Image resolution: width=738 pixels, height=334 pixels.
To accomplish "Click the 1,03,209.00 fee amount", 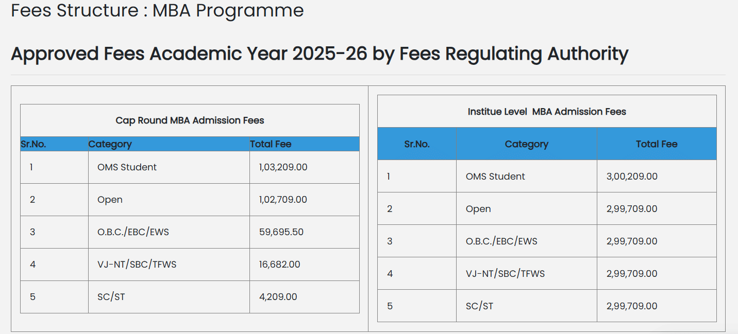I will click(283, 167).
